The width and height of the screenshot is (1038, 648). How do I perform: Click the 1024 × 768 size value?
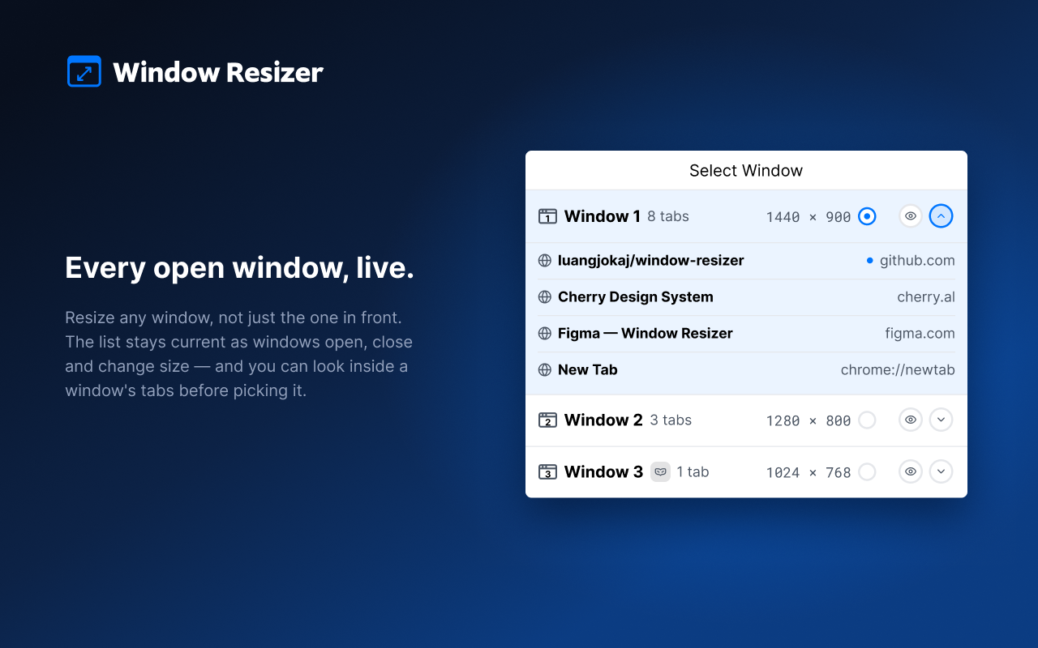tap(809, 472)
